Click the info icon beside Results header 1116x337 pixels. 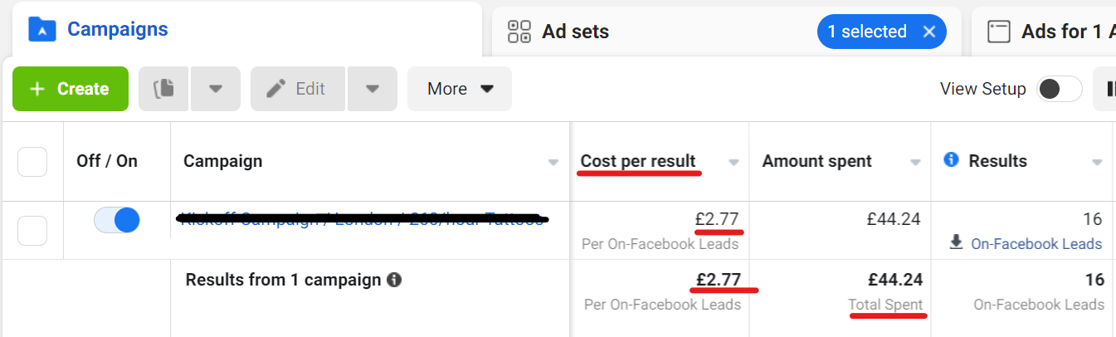pos(952,159)
